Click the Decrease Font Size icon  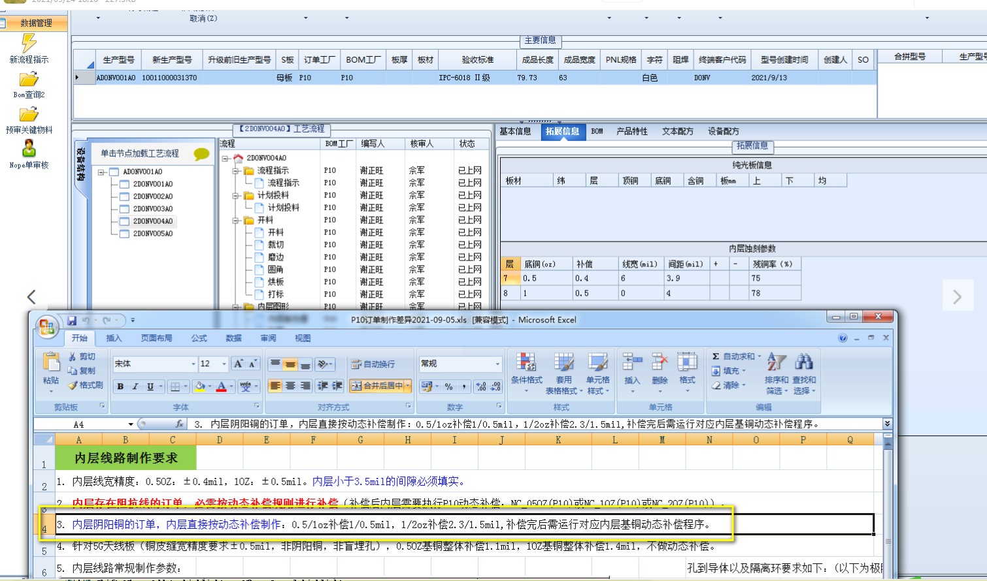253,364
